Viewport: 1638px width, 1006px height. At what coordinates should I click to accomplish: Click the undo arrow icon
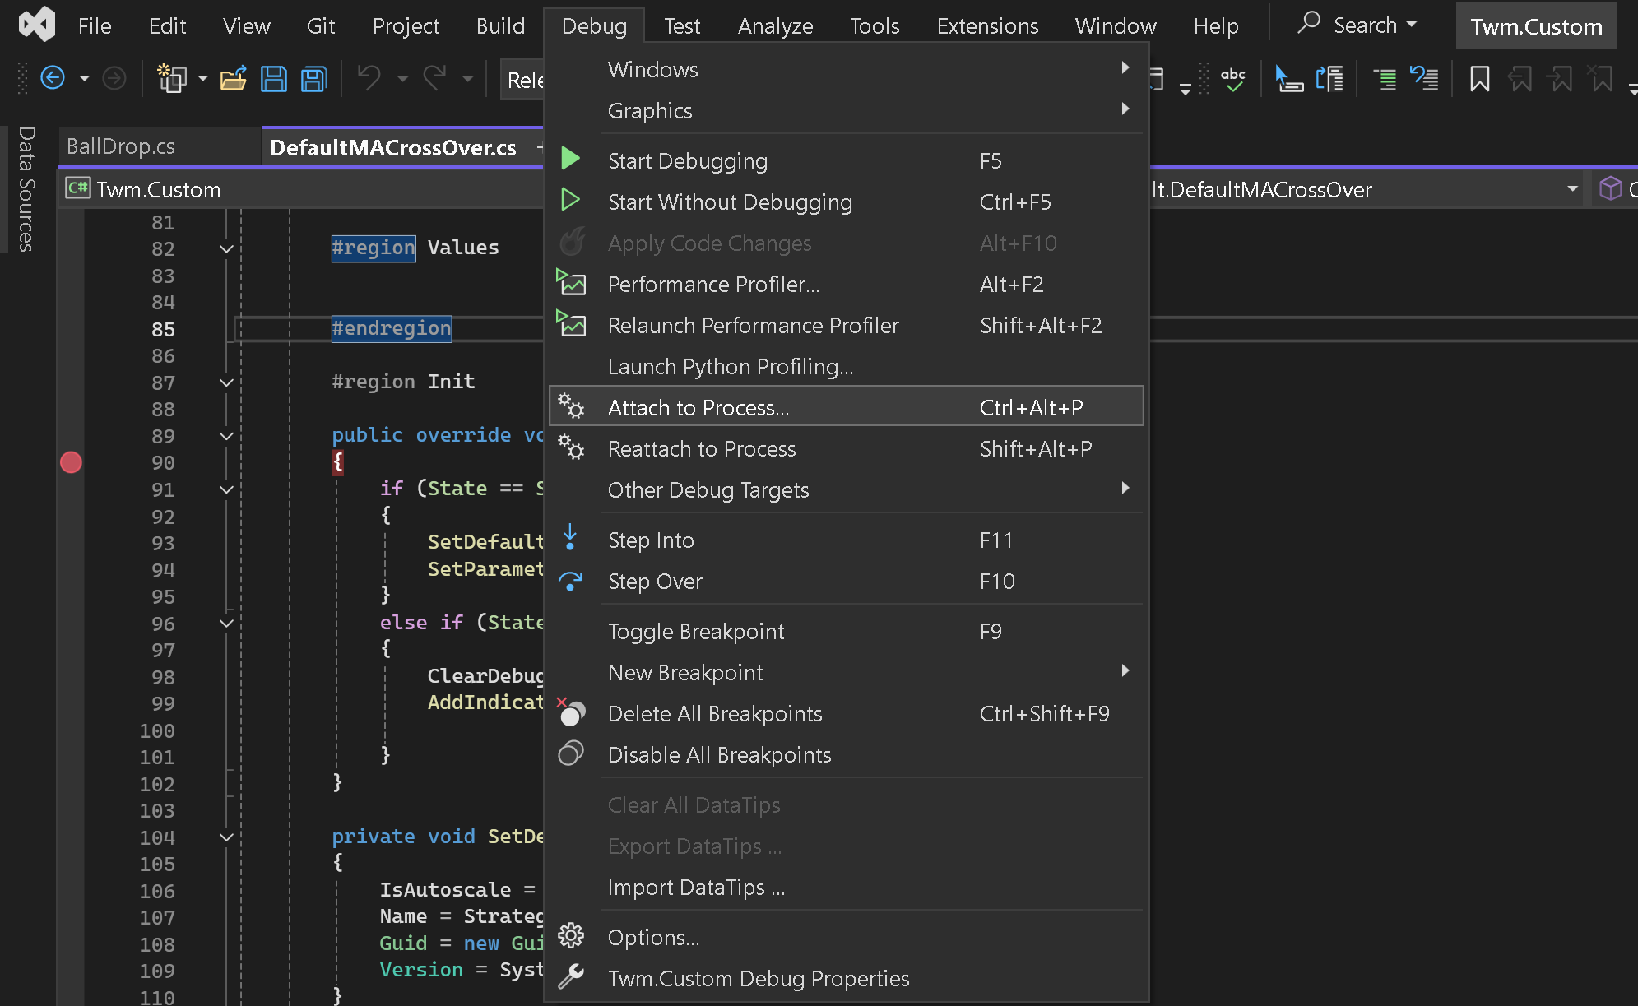(x=369, y=79)
